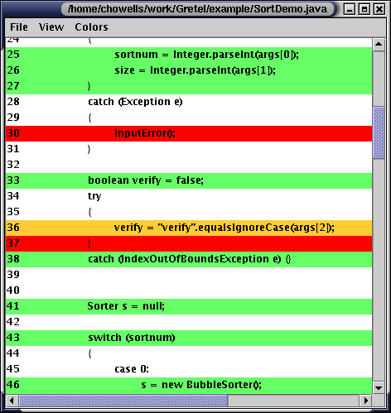This screenshot has height=413, width=391.
Task: Click the red closing brace line 37
Action: click(189, 243)
